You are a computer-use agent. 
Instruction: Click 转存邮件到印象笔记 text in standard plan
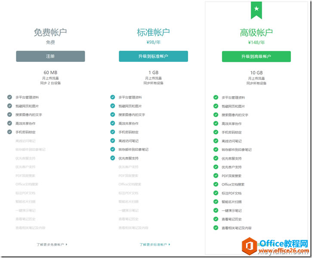(x=133, y=149)
